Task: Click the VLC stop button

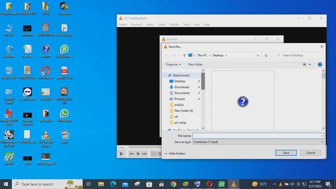Action: pyautogui.click(x=138, y=154)
